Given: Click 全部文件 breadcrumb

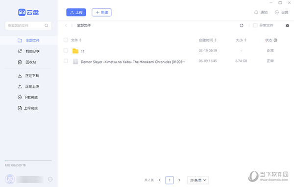Looking at the screenshot, I should pos(84,25).
